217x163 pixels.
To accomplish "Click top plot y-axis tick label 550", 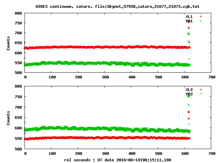I will pos(18,63).
